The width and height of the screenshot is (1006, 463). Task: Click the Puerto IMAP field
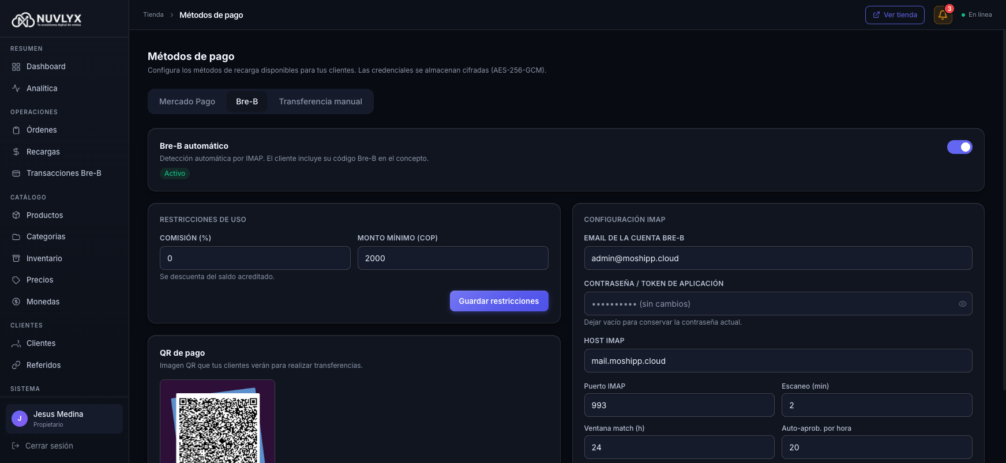point(679,405)
